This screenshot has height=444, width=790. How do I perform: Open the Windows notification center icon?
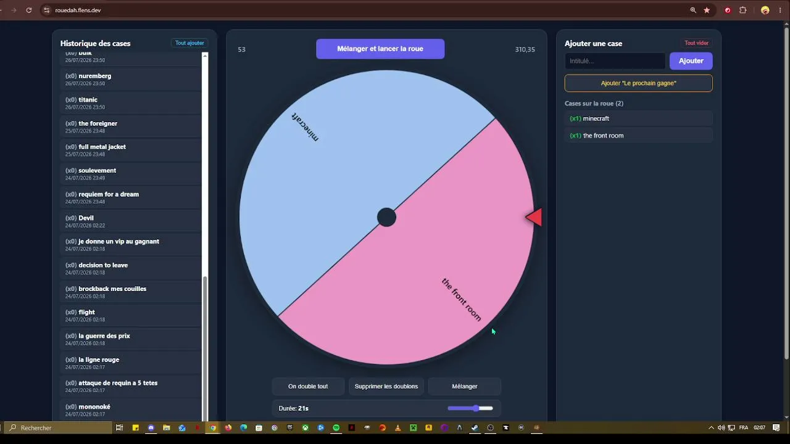[776, 427]
